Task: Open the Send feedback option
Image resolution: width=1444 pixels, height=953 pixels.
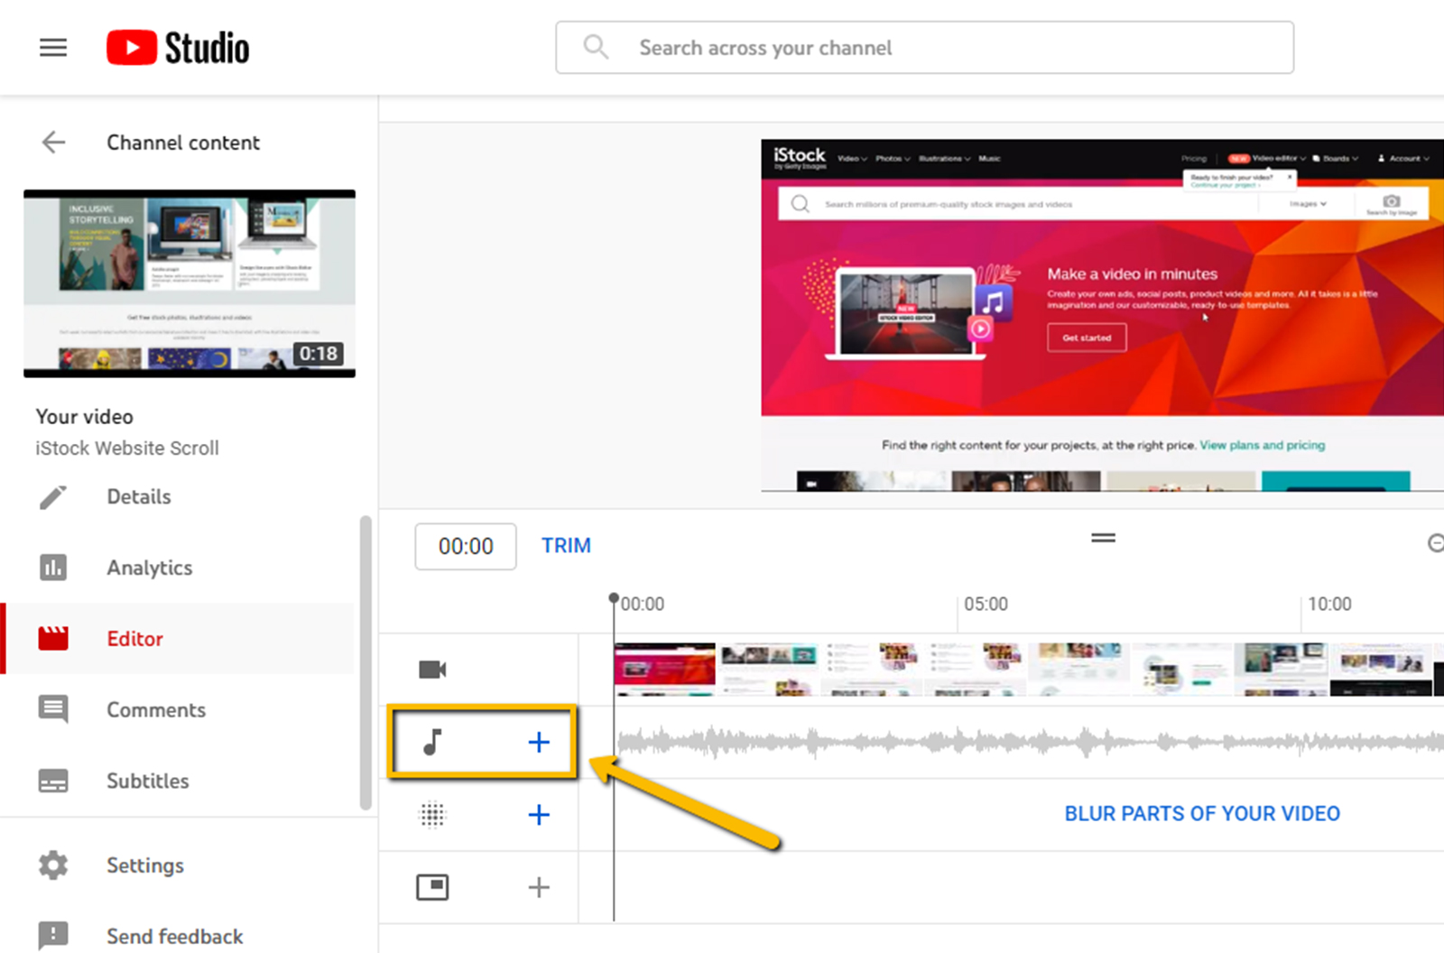Action: (175, 937)
